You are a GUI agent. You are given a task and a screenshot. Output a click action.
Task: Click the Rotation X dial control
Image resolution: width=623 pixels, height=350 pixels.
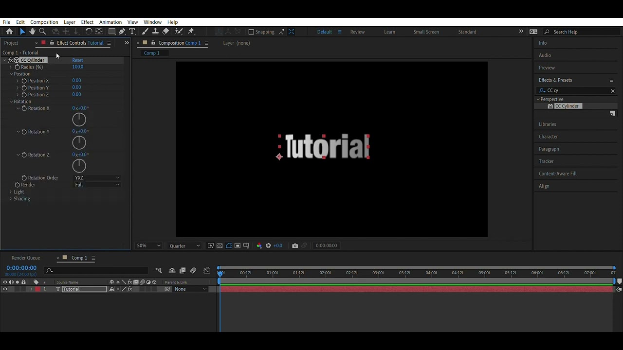(x=79, y=120)
